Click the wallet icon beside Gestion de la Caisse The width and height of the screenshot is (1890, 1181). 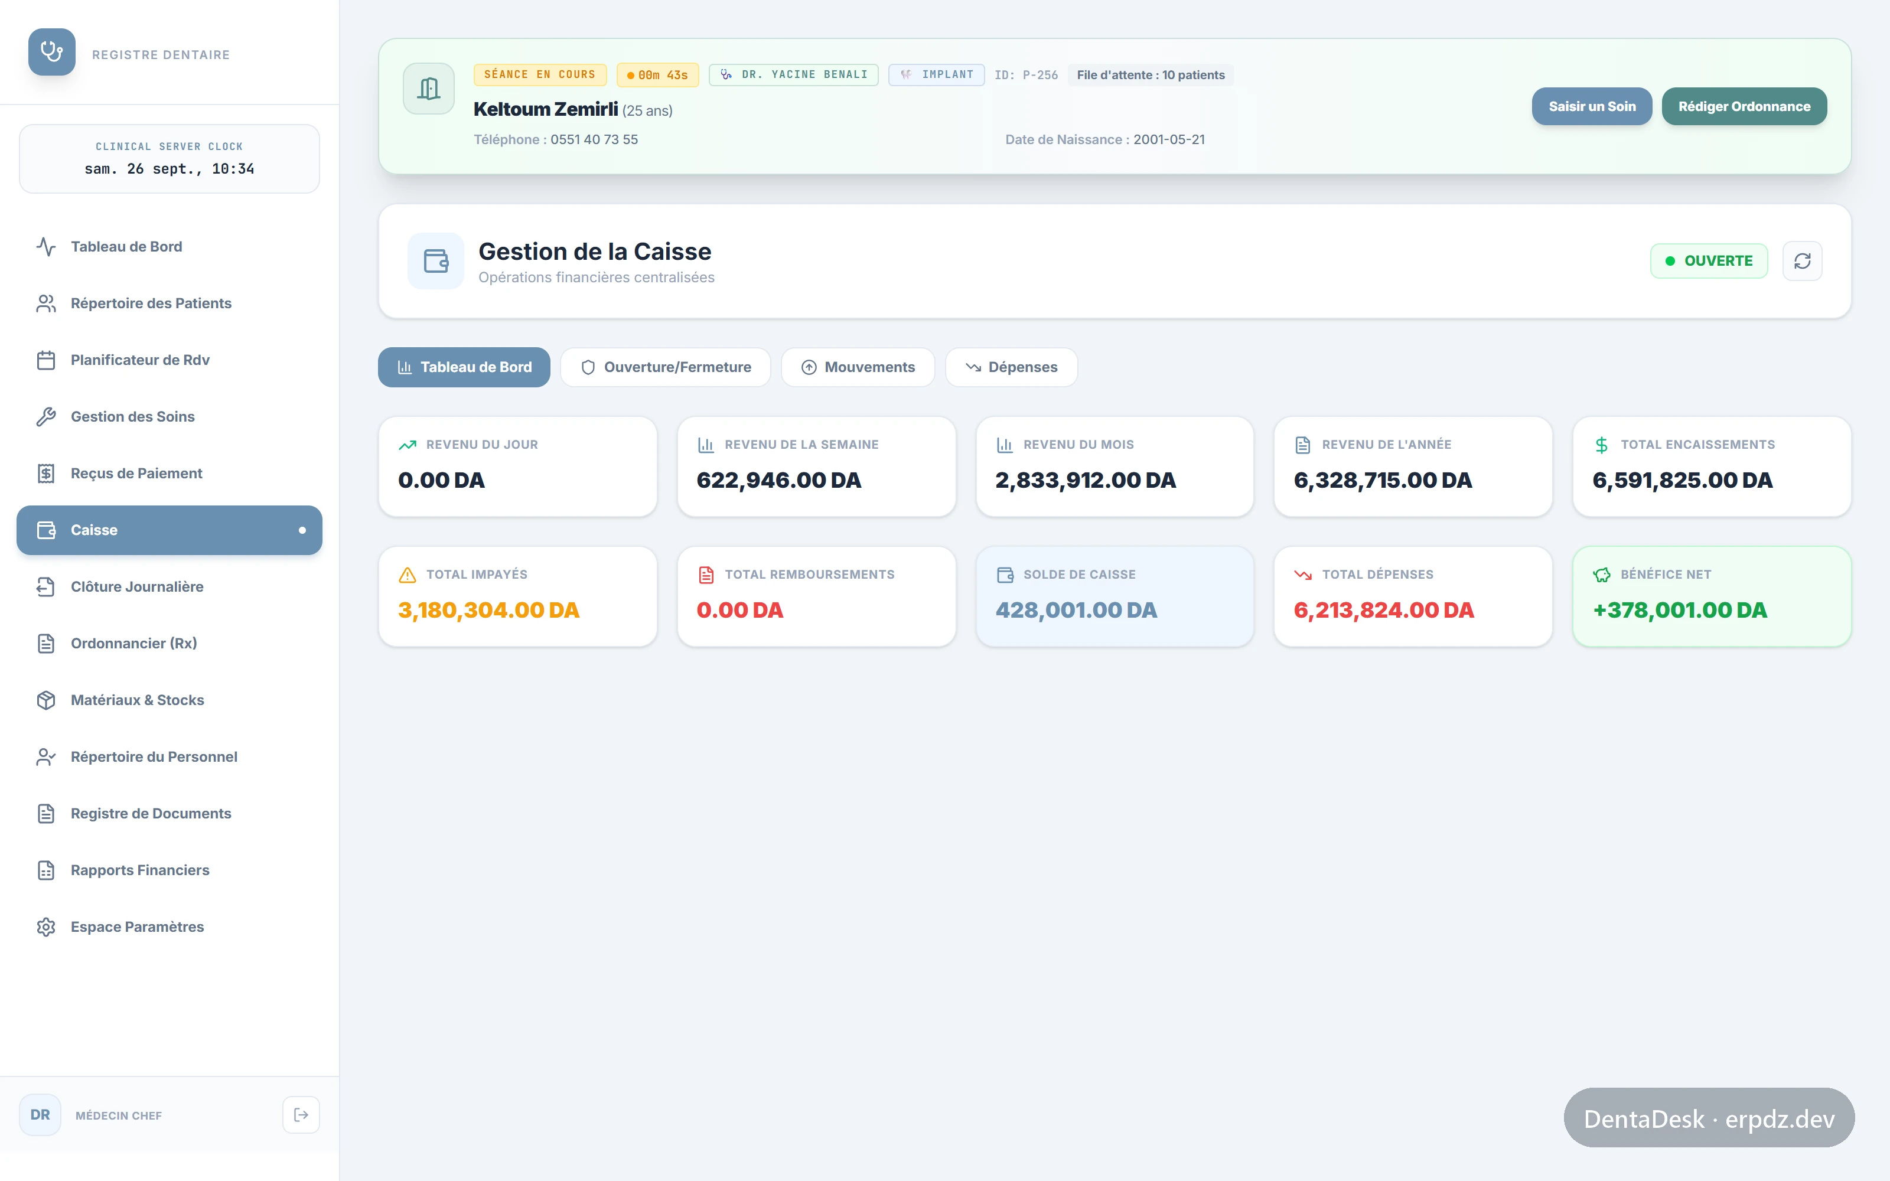436,261
